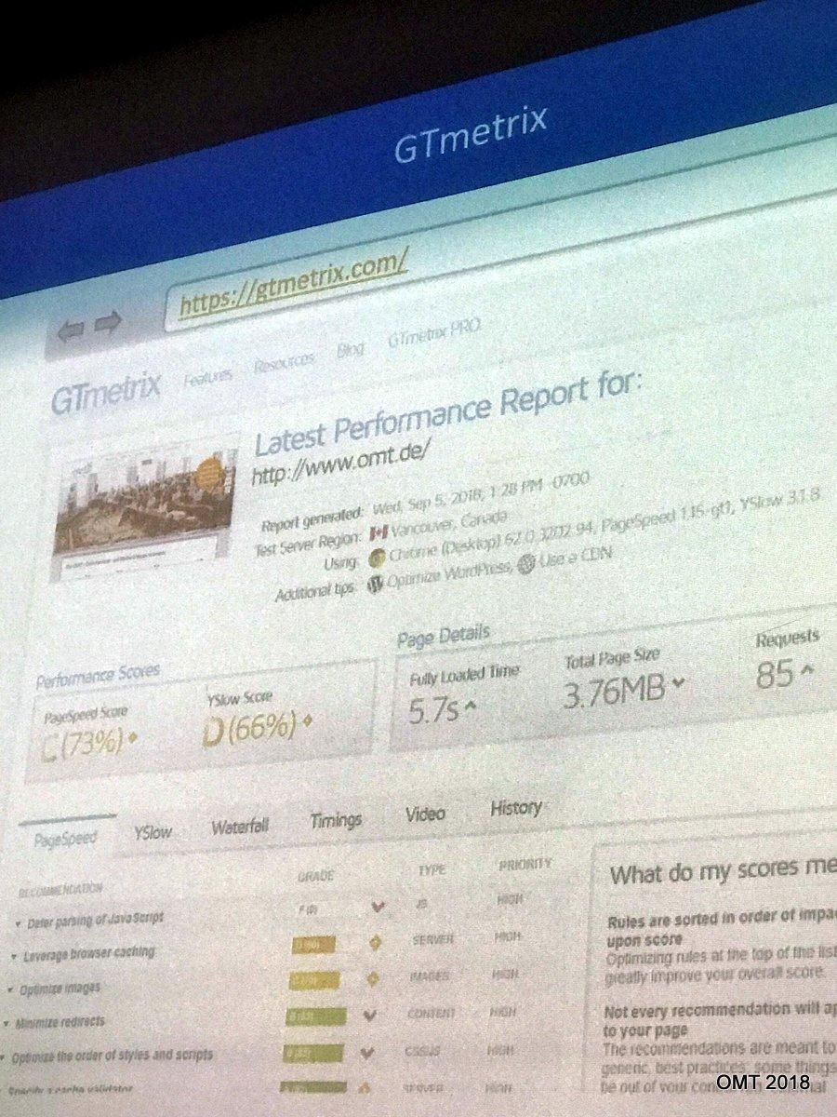Click the up arrow beside Fully Loaded Time
Screen dimensions: 837x1117
(x=470, y=706)
